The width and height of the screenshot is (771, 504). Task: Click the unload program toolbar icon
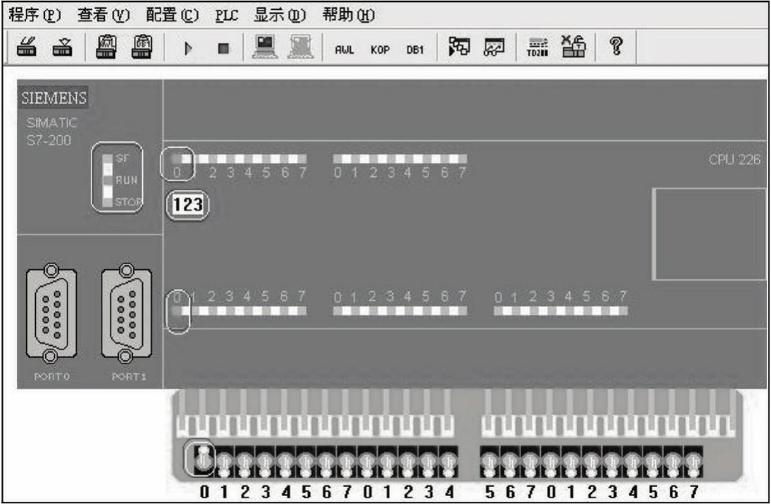[63, 47]
